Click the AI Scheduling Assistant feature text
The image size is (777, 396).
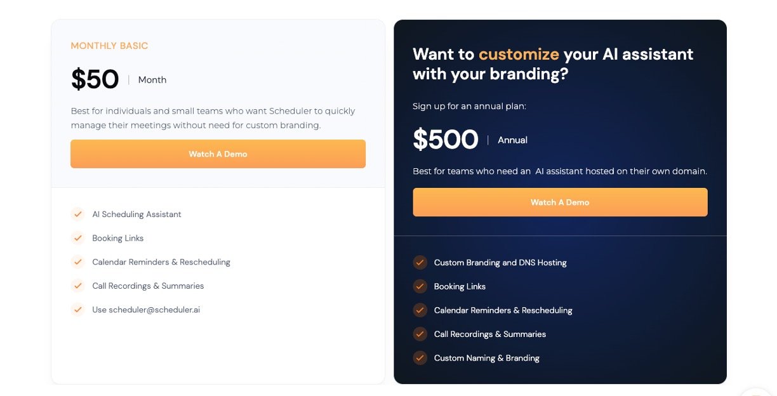point(136,214)
